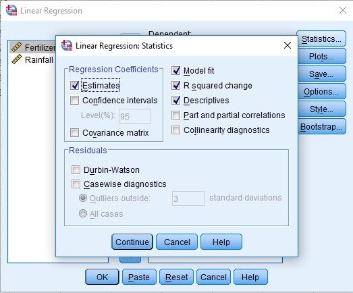Open the Plots... sub-dialog
Viewport: 353px width, 293px height.
coord(321,56)
